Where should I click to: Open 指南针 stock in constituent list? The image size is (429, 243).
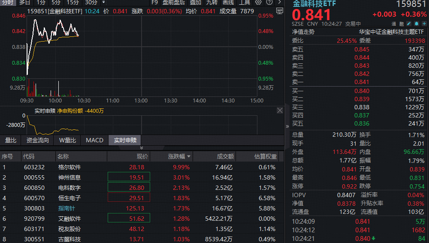pos(66,208)
